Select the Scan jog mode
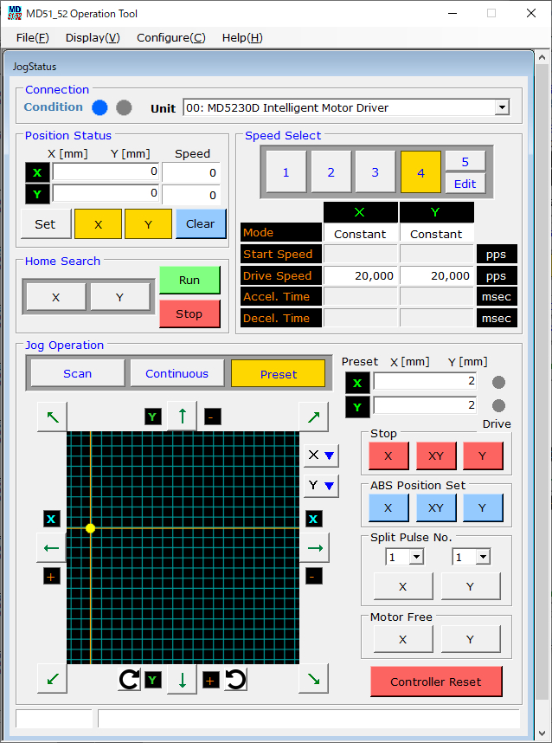 point(77,374)
